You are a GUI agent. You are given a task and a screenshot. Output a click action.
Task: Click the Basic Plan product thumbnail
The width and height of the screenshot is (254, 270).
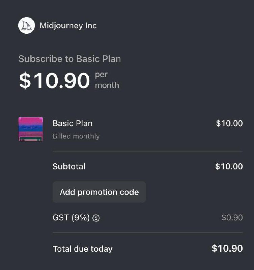click(31, 129)
